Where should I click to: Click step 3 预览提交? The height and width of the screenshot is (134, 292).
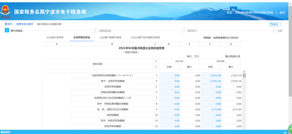(x=189, y=31)
